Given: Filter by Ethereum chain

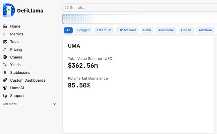Looking at the screenshot, I should coord(104,30).
